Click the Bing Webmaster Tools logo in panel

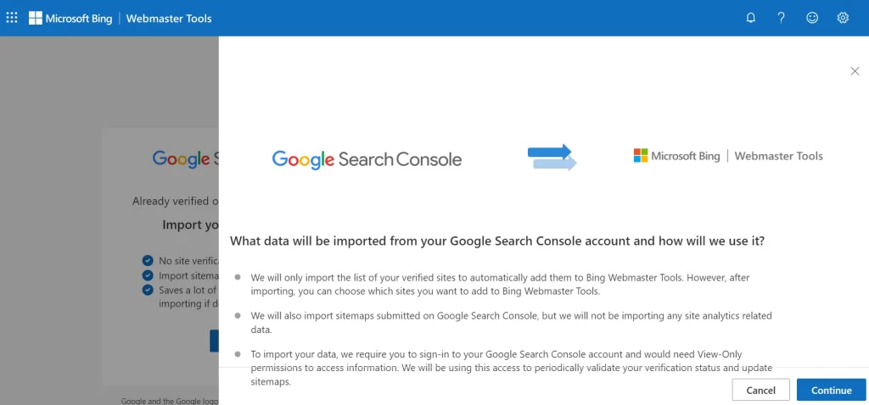(728, 156)
